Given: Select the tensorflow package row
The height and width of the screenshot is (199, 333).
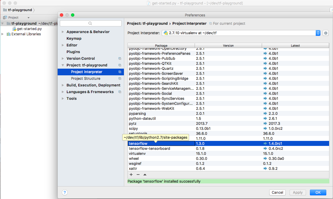Looking at the screenshot, I should point(228,143).
